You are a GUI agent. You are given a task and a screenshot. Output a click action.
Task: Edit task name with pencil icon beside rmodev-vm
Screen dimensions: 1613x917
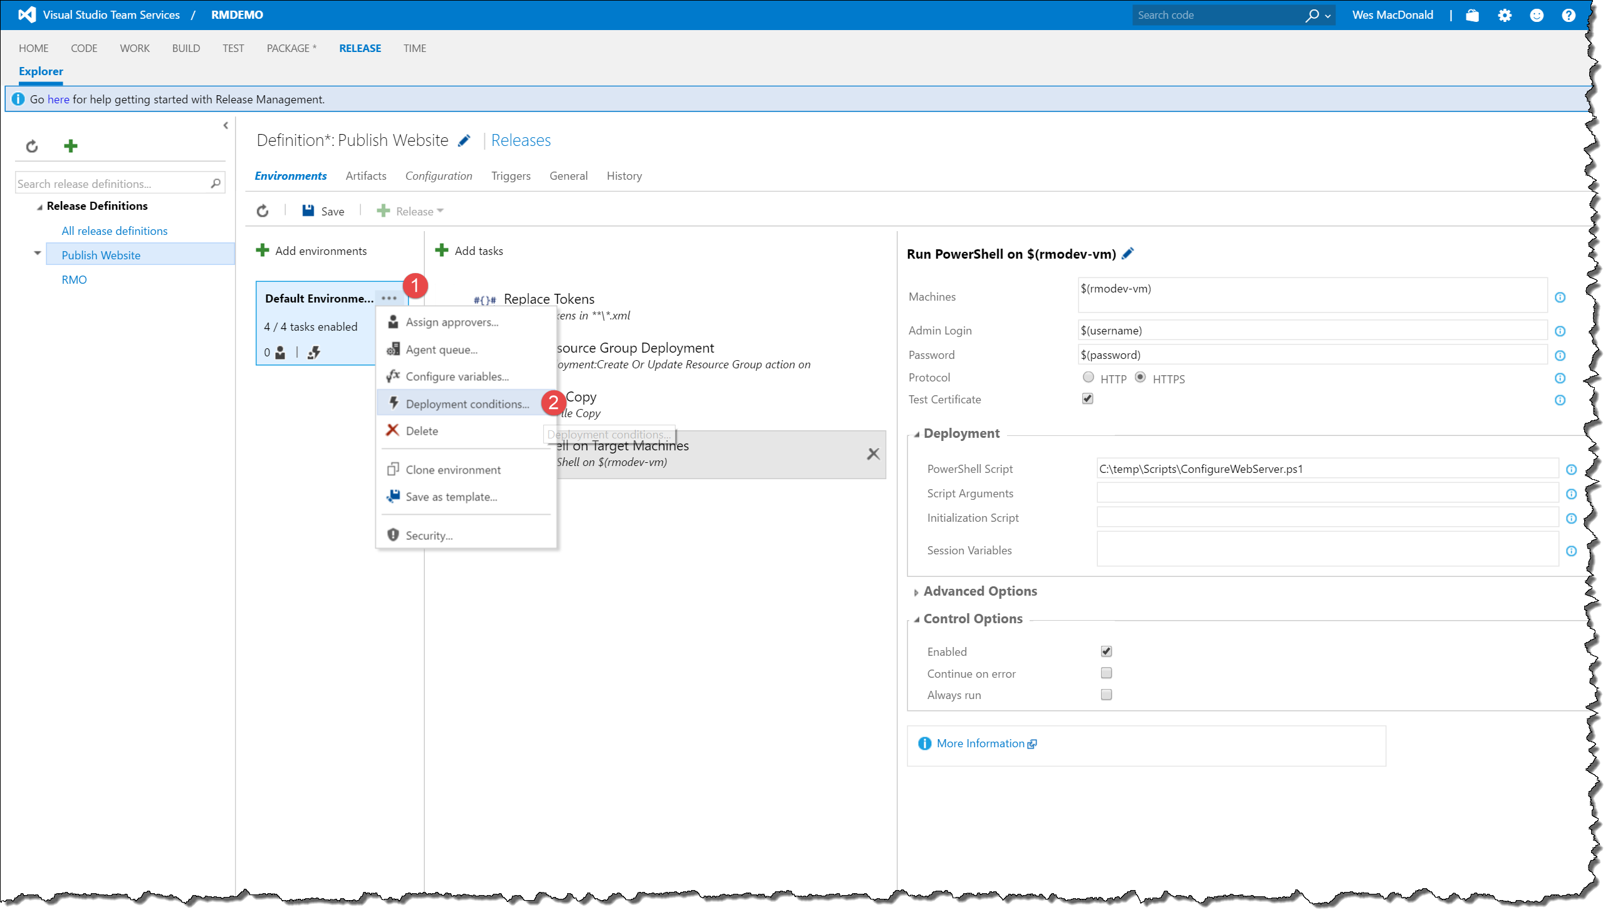tap(1128, 254)
